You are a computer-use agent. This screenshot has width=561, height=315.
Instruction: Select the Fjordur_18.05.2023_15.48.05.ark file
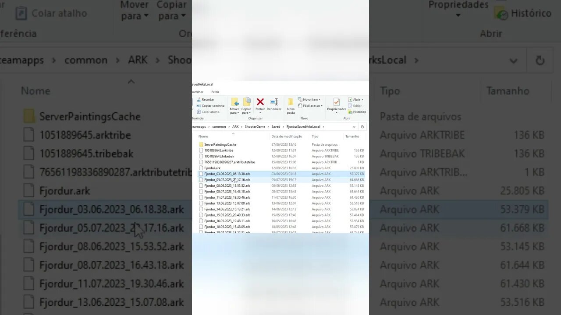coord(227,227)
